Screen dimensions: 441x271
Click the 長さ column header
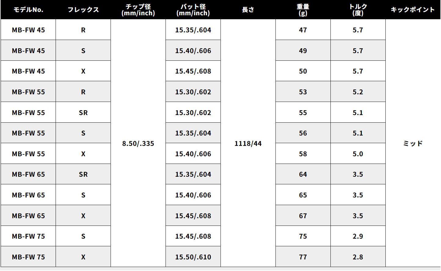point(248,10)
